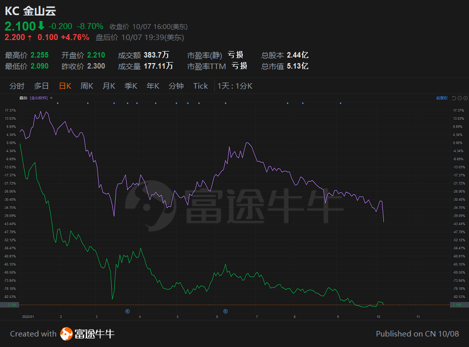Click the 最高价 2.255 value
Image resolution: width=469 pixels, height=347 pixels.
click(x=40, y=55)
